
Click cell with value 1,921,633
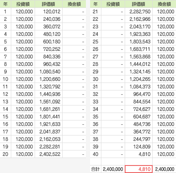[x=49, y=124]
